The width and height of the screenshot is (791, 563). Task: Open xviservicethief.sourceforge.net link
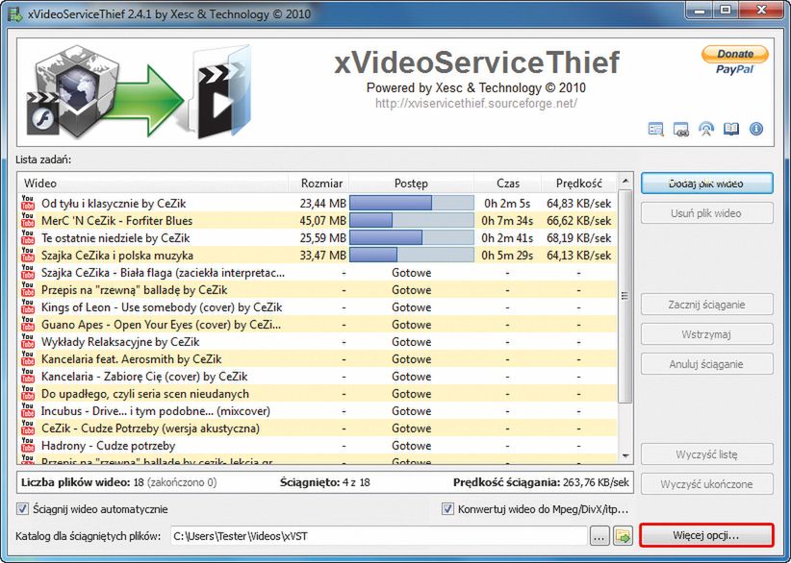476,103
